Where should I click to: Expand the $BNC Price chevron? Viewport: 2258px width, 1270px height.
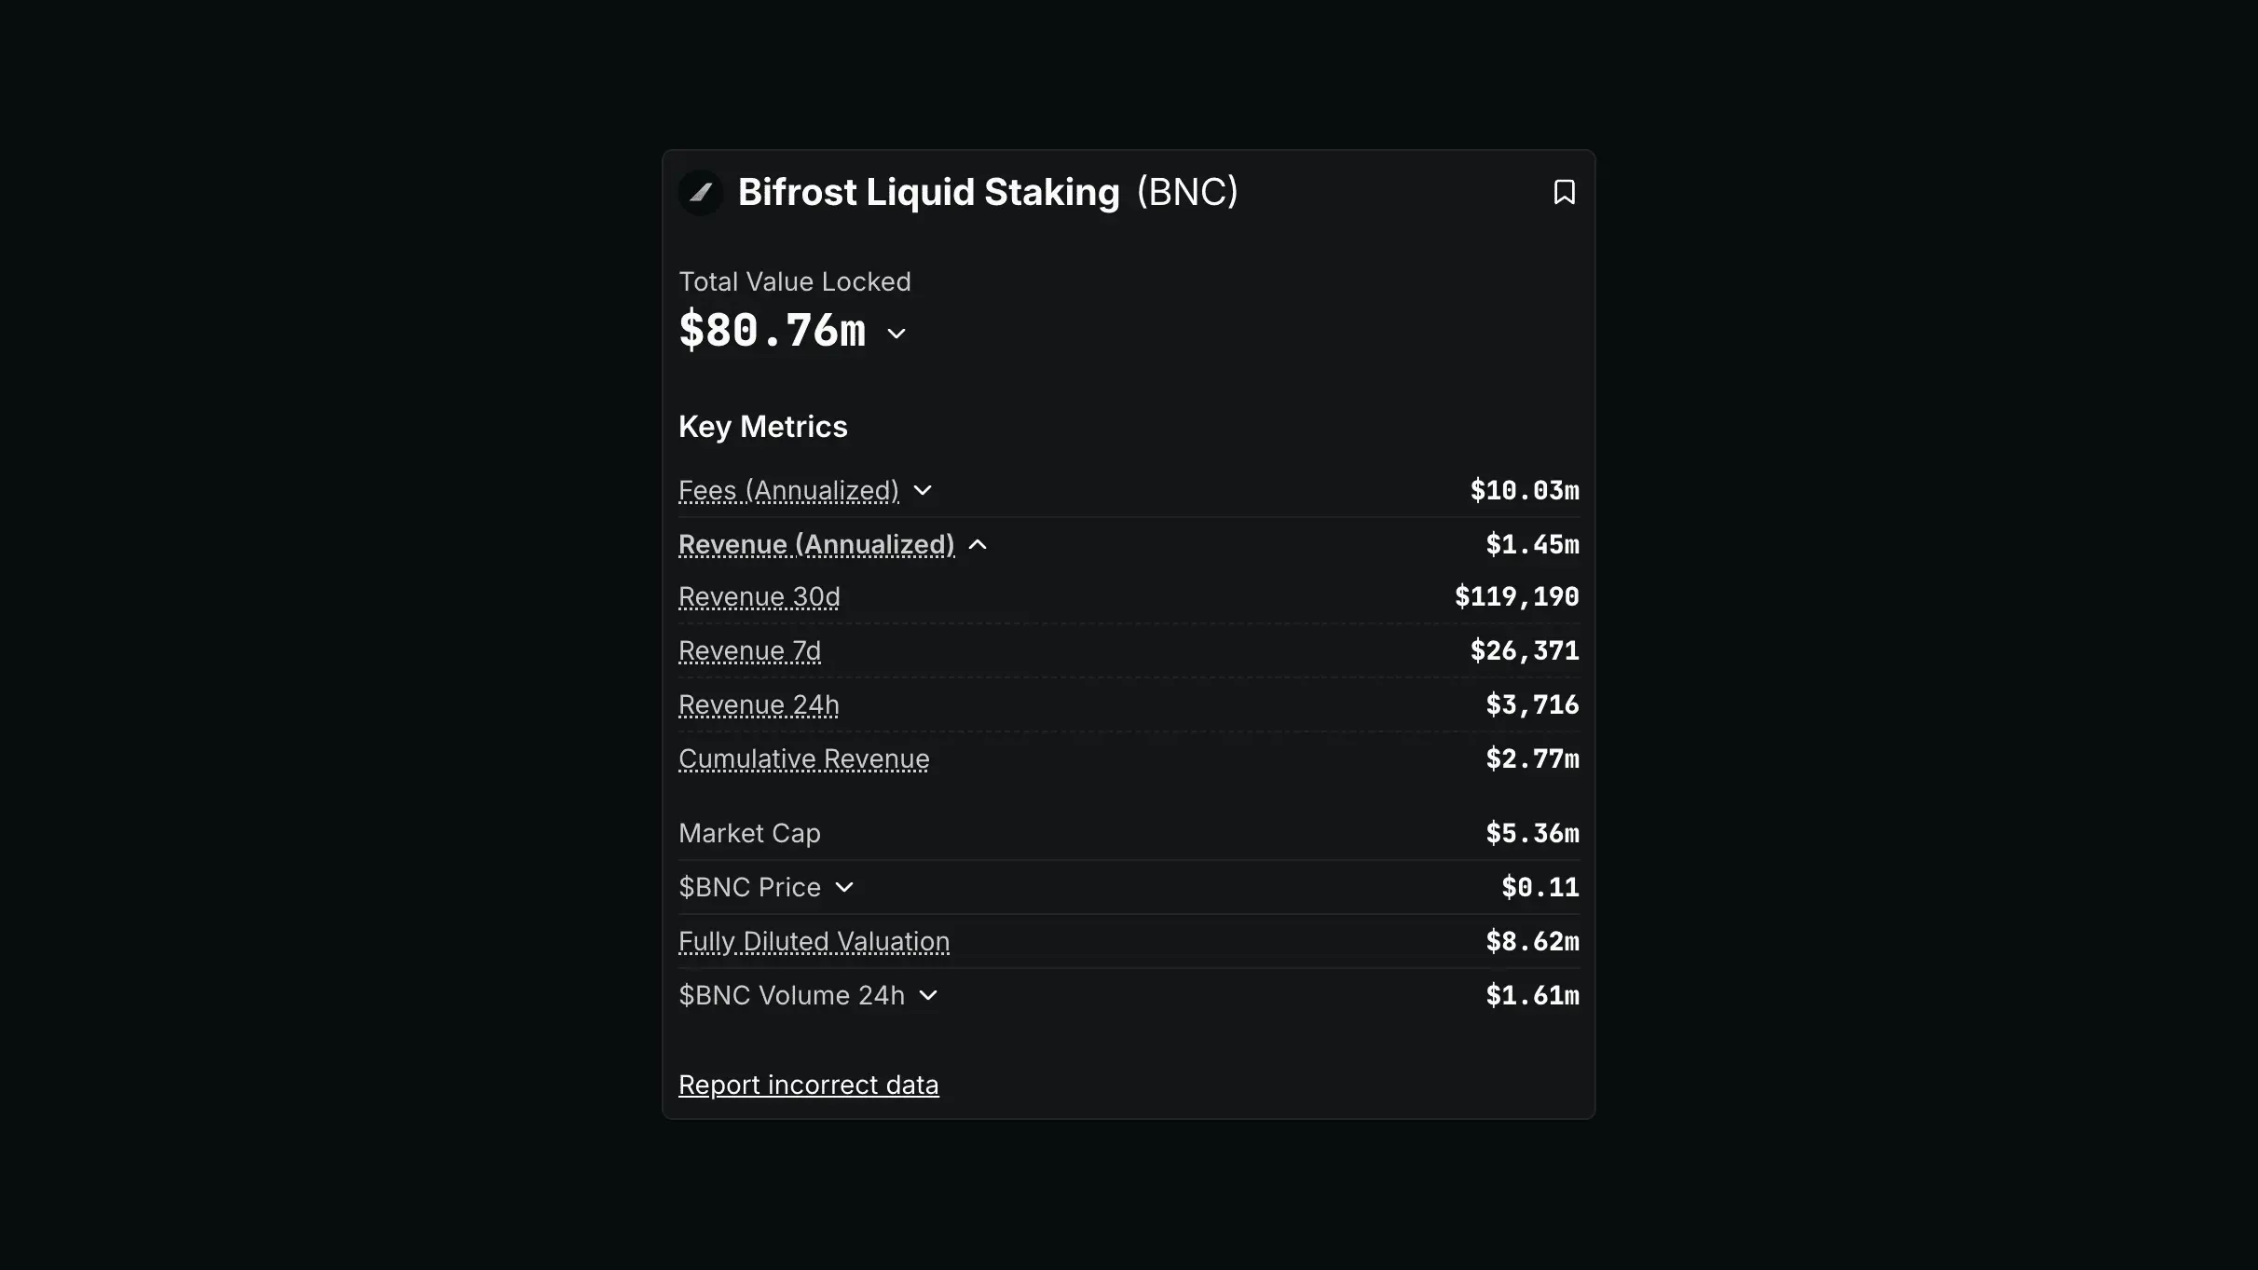(844, 887)
